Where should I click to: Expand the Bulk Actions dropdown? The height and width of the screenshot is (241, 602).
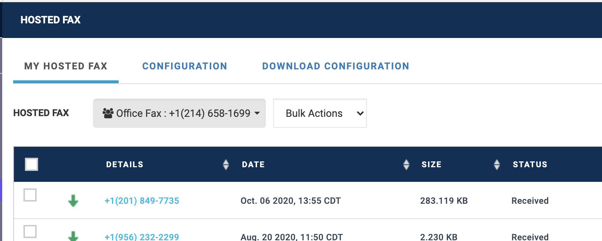320,113
